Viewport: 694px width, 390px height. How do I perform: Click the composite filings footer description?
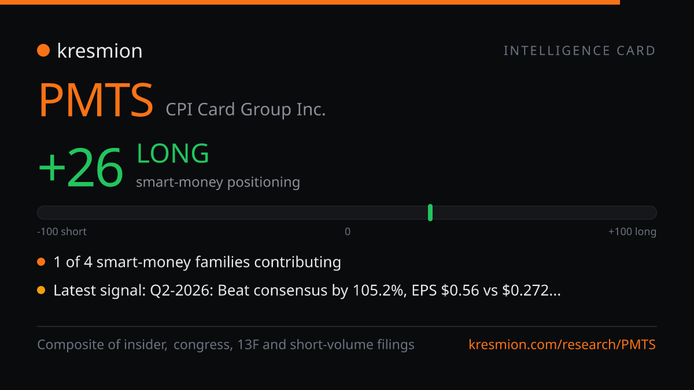click(226, 345)
